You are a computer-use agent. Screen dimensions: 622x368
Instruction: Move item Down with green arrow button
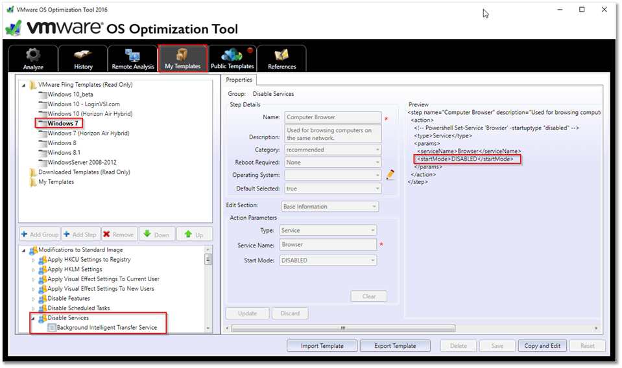[x=157, y=234]
